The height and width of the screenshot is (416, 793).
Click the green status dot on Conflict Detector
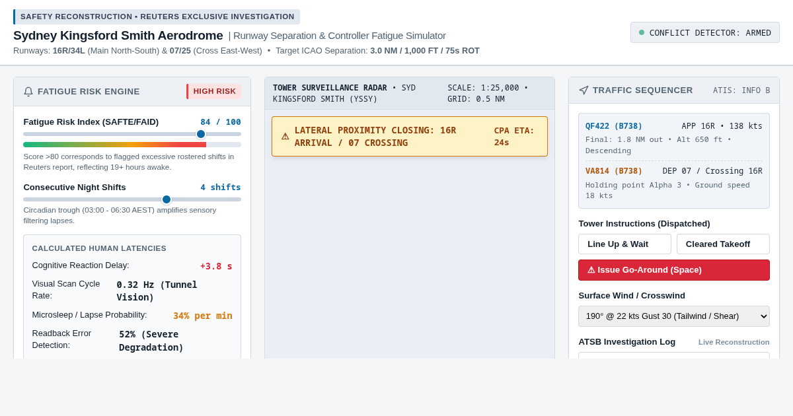pyautogui.click(x=642, y=32)
